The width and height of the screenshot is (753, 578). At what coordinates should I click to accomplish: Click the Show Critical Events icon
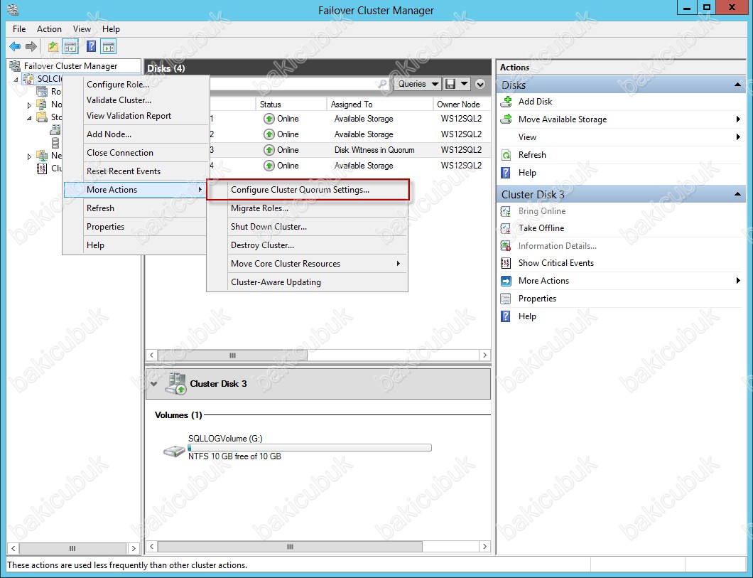tap(506, 263)
